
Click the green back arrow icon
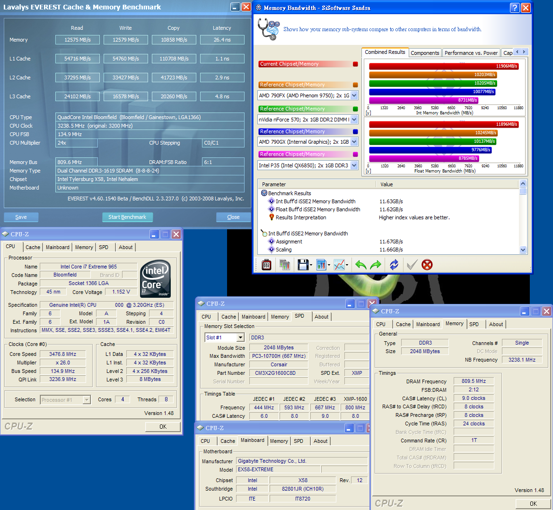pos(360,265)
